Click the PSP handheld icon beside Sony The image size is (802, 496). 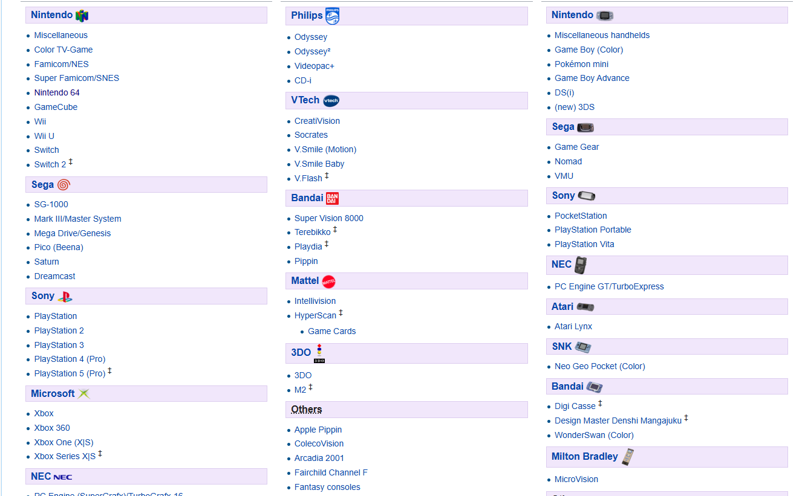click(587, 196)
